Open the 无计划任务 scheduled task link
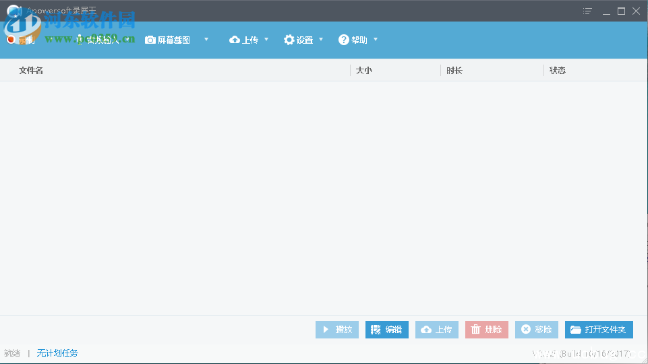 [57, 353]
